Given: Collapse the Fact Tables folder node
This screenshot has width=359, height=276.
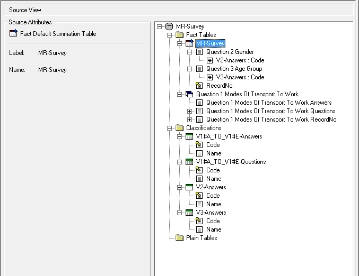Looking at the screenshot, I should coord(170,35).
